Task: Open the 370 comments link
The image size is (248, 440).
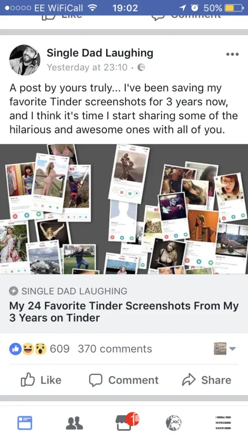Action: (x=115, y=349)
